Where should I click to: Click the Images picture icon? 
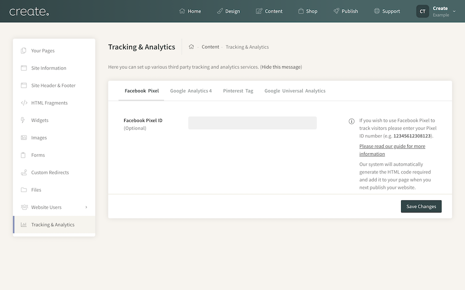point(24,138)
